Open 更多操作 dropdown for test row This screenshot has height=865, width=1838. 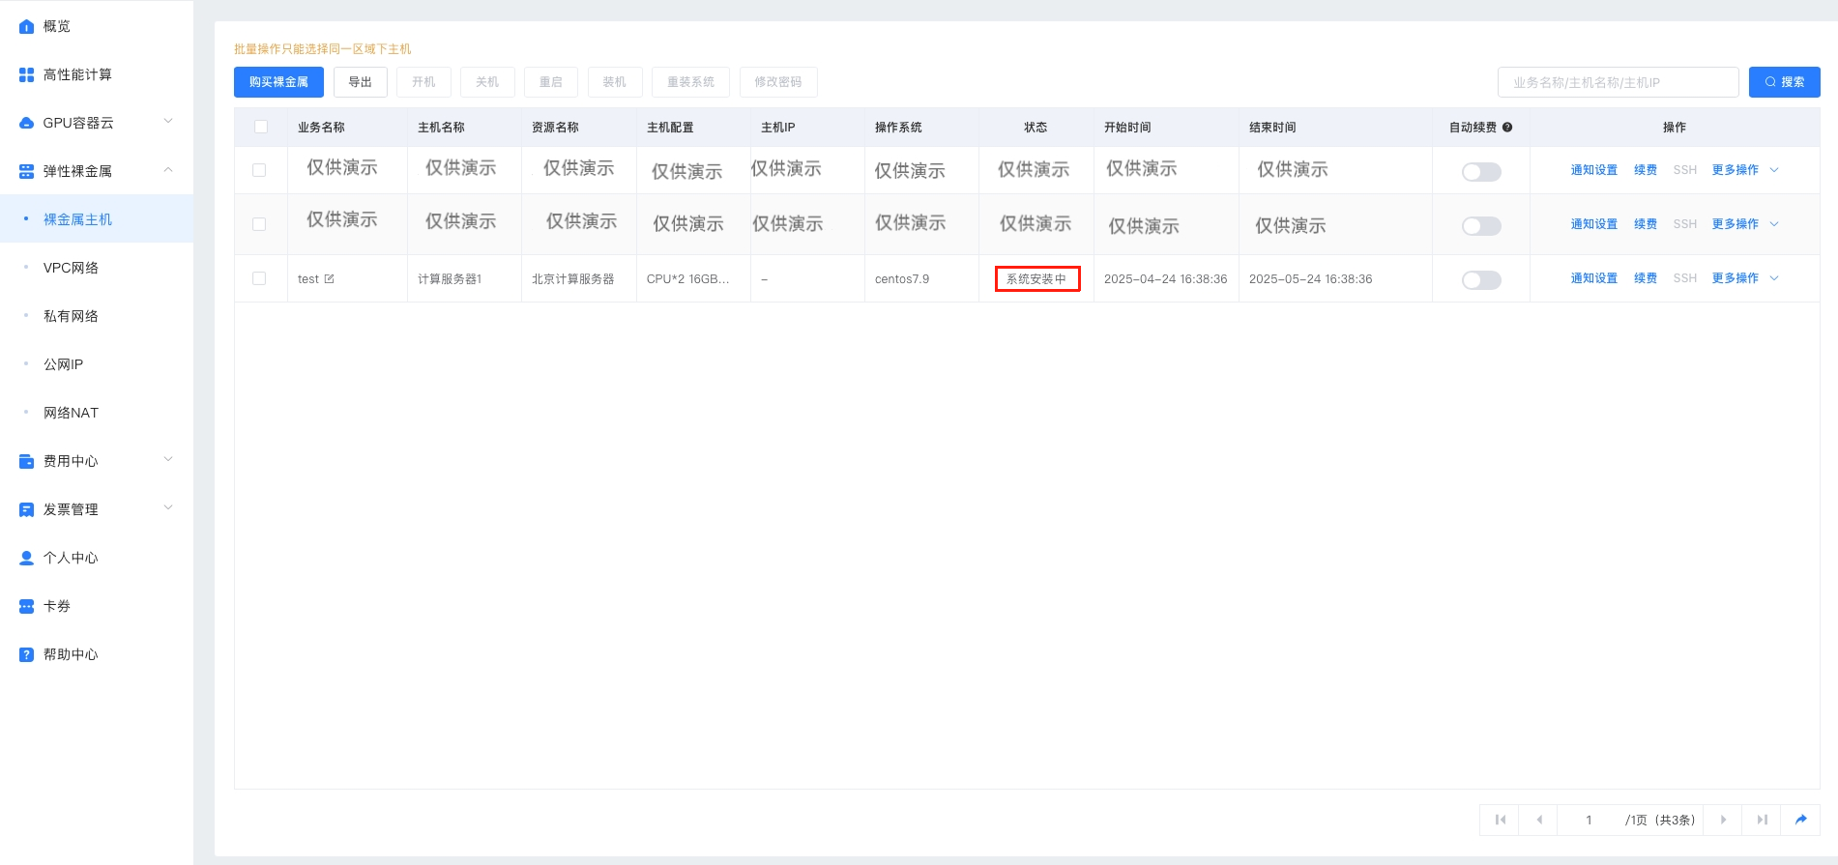tap(1744, 278)
